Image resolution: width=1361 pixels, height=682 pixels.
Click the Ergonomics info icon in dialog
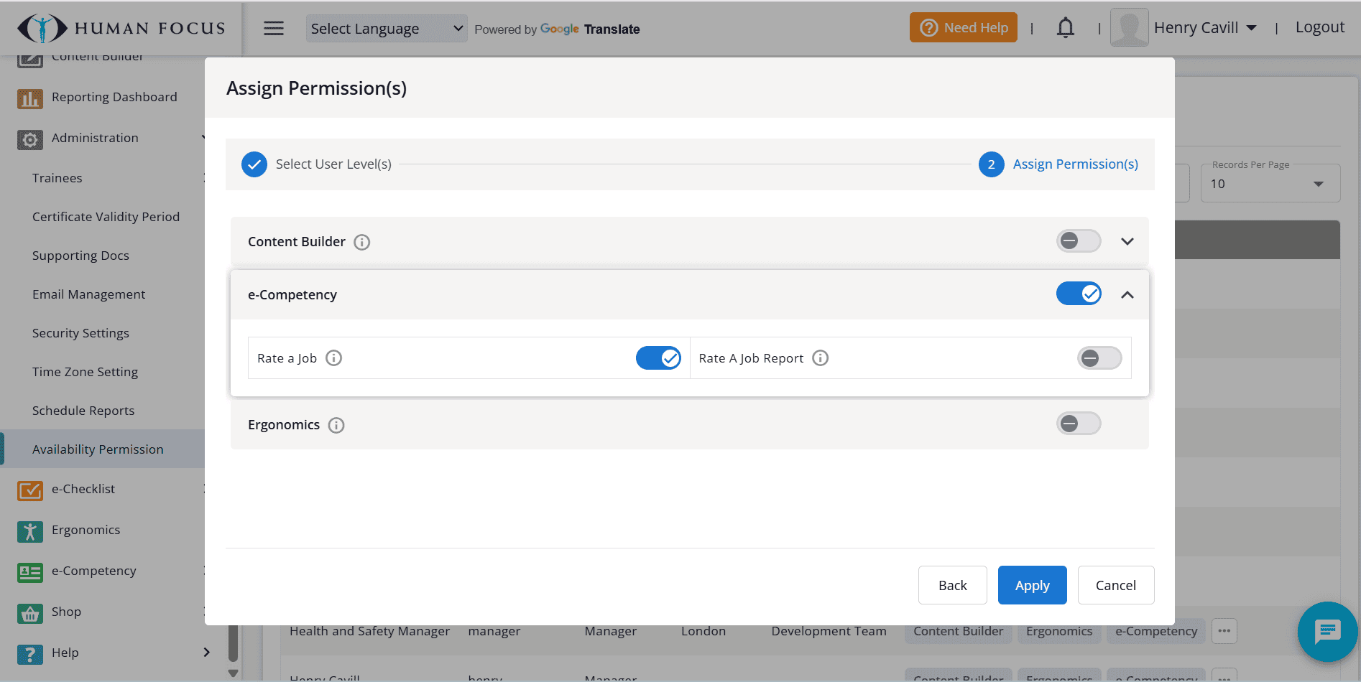(336, 426)
